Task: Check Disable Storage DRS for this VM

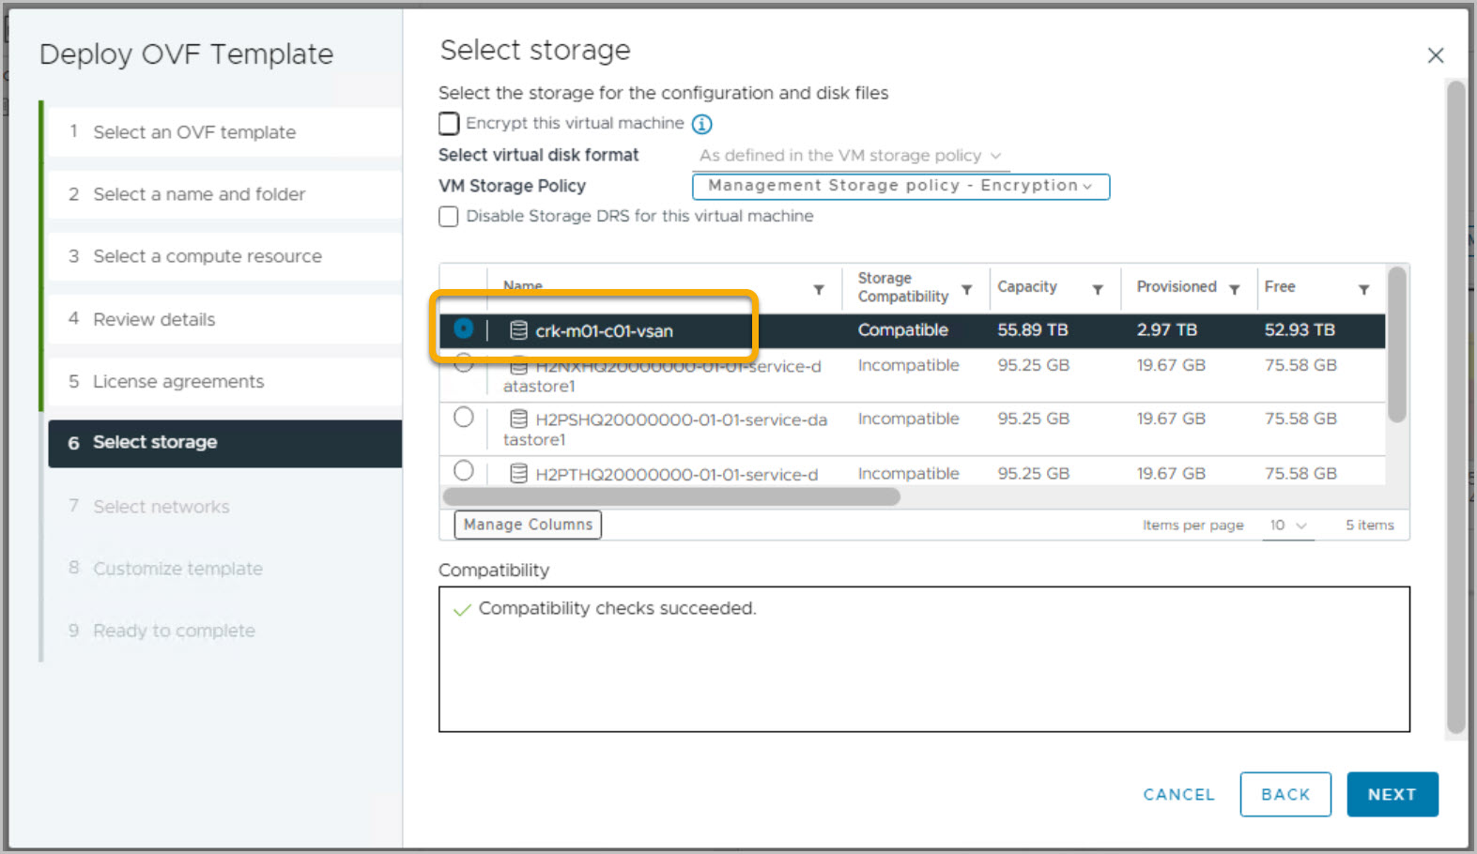Action: [x=449, y=217]
